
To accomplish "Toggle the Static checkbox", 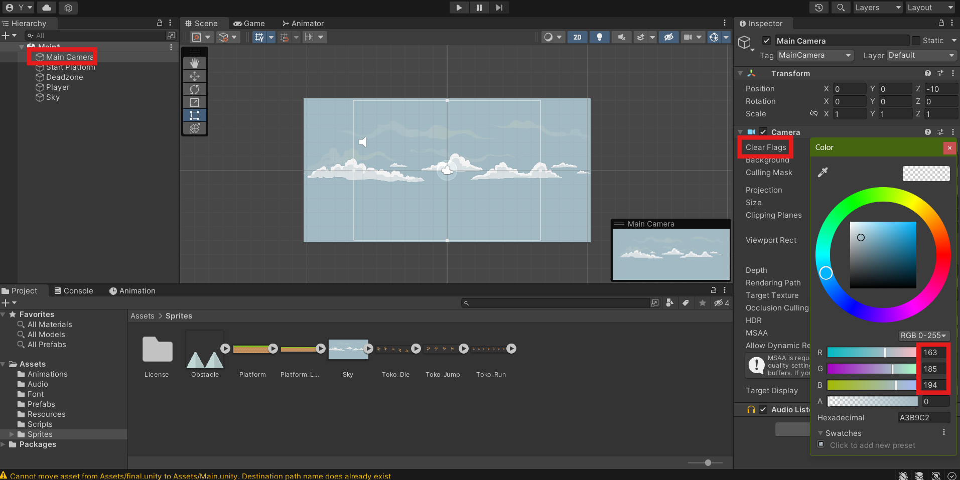I will [916, 41].
